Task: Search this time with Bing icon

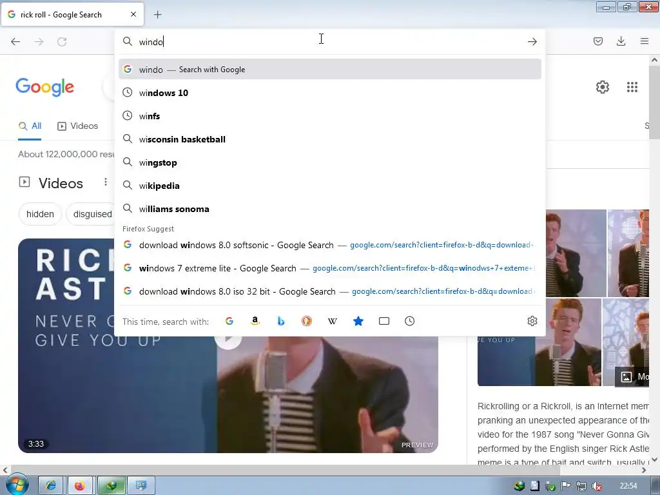Action: point(281,321)
